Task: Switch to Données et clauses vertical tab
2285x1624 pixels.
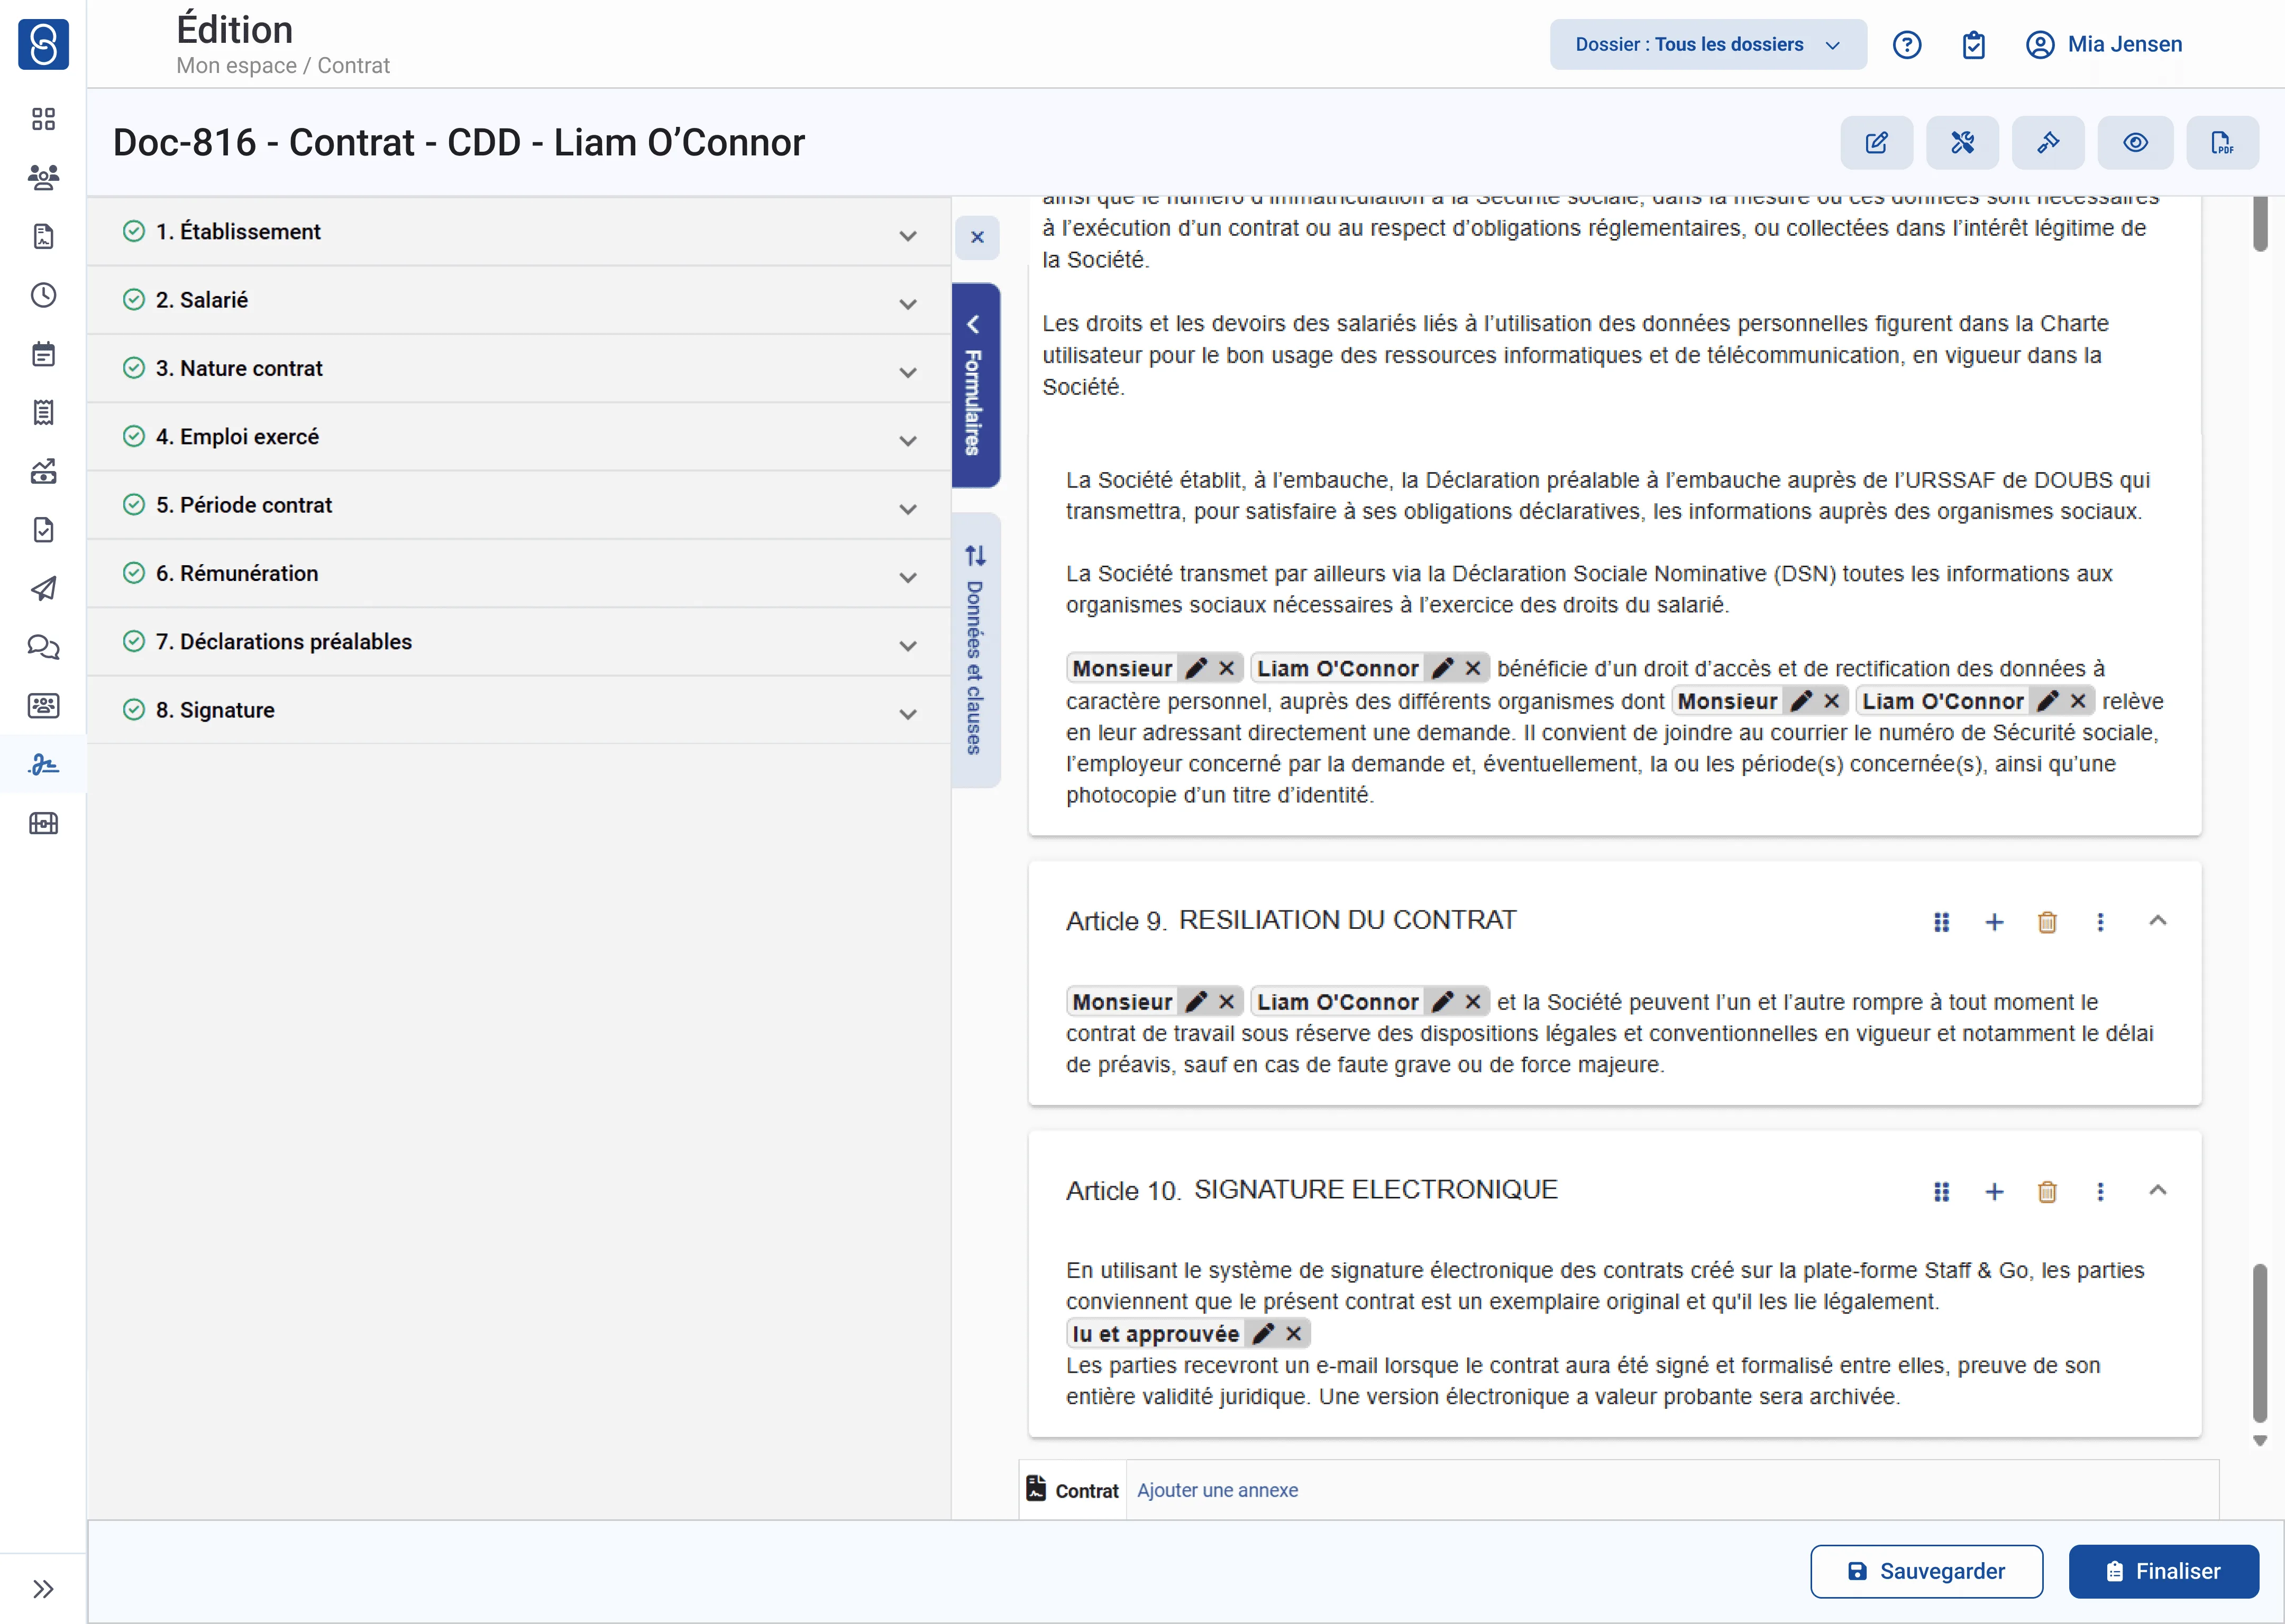Action: click(975, 650)
